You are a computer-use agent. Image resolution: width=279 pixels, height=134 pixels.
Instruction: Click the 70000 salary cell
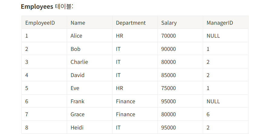tap(168, 36)
